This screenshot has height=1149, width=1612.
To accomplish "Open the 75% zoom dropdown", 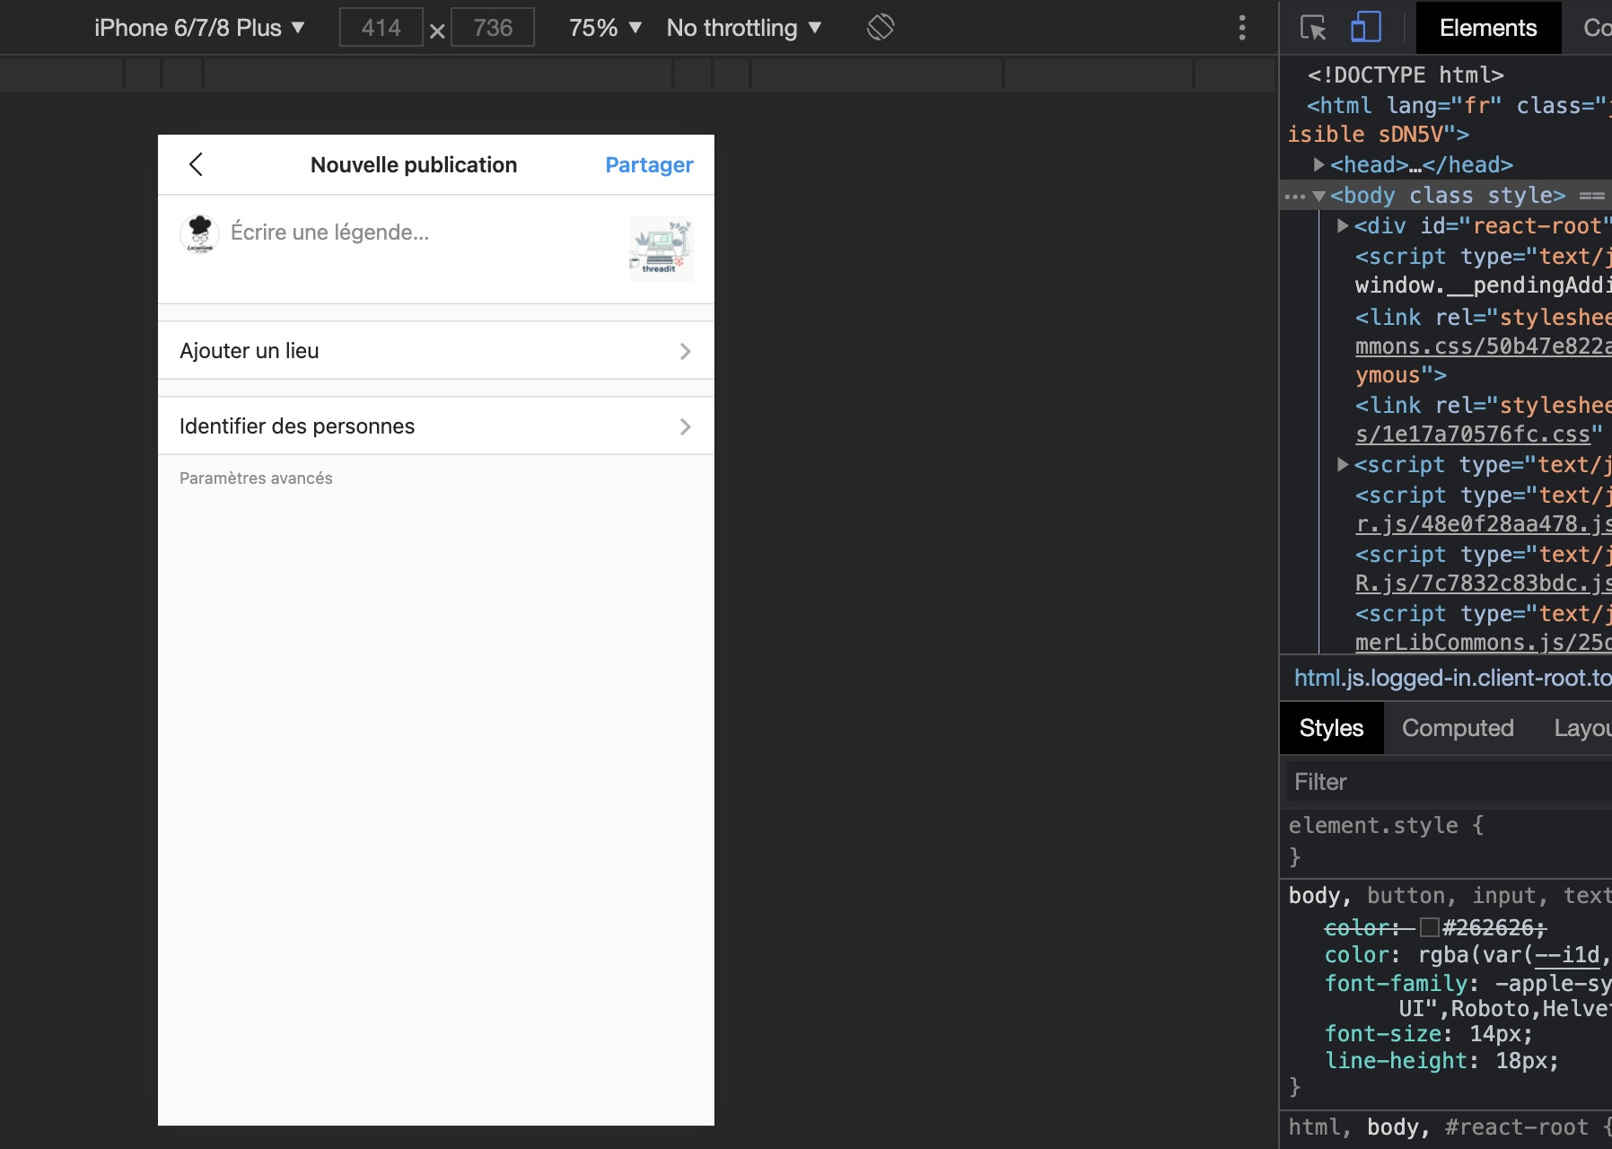I will 605,28.
